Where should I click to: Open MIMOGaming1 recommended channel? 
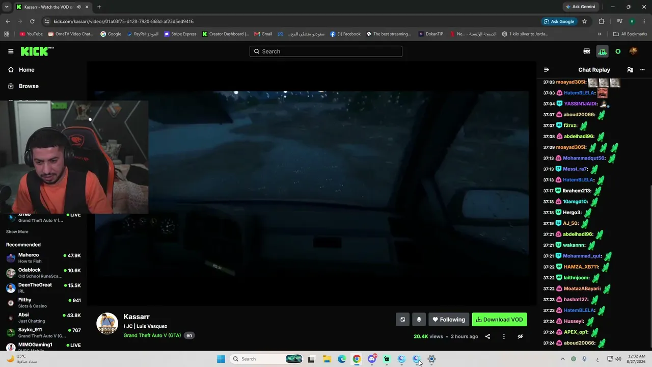coord(43,347)
